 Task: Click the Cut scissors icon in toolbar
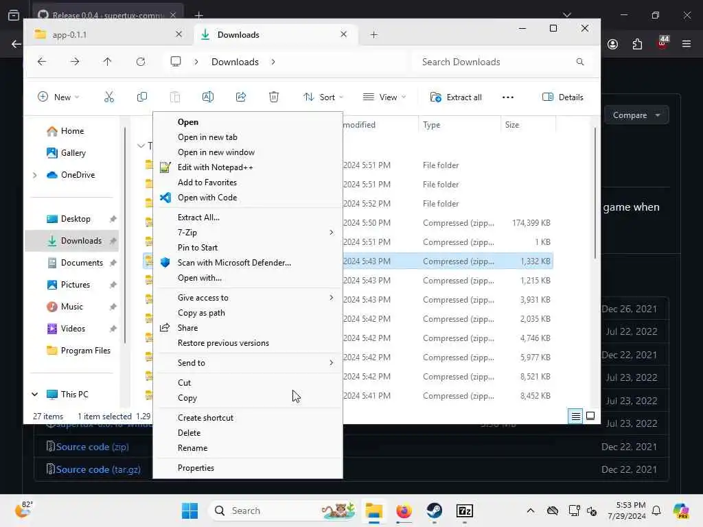tap(109, 97)
